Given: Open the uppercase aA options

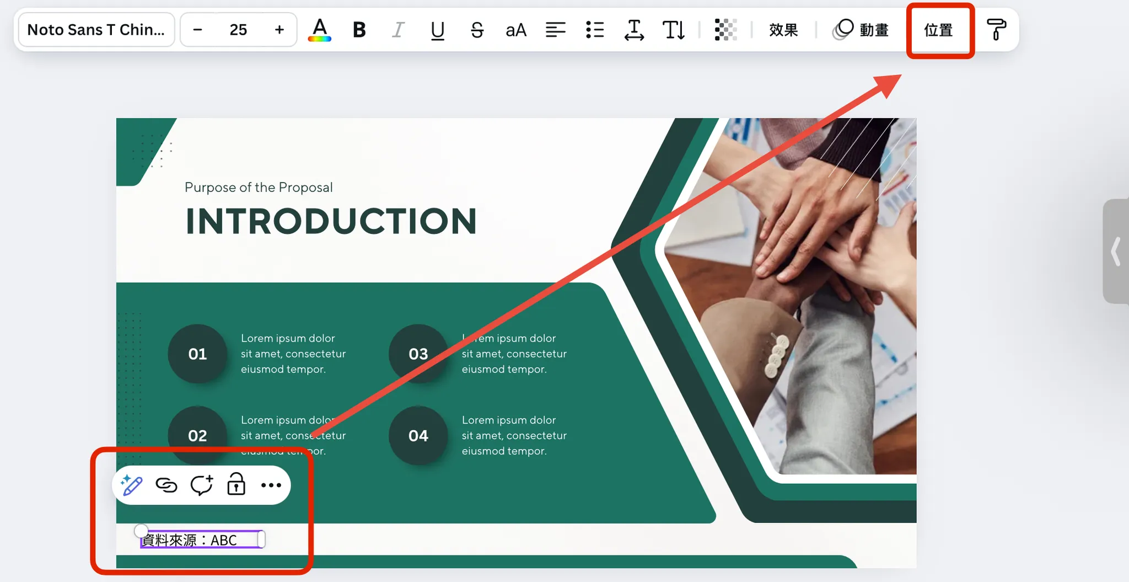Looking at the screenshot, I should point(515,30).
